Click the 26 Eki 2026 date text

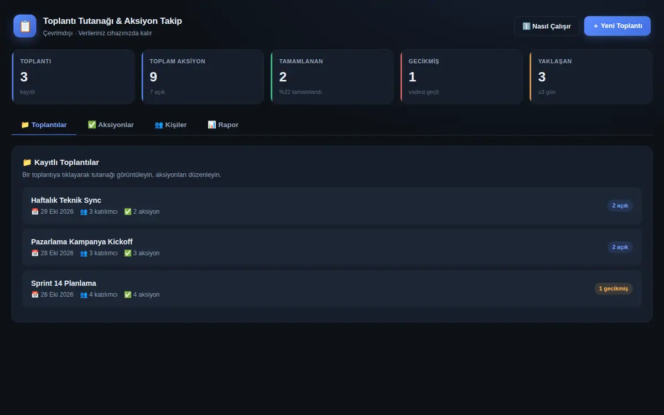point(57,295)
